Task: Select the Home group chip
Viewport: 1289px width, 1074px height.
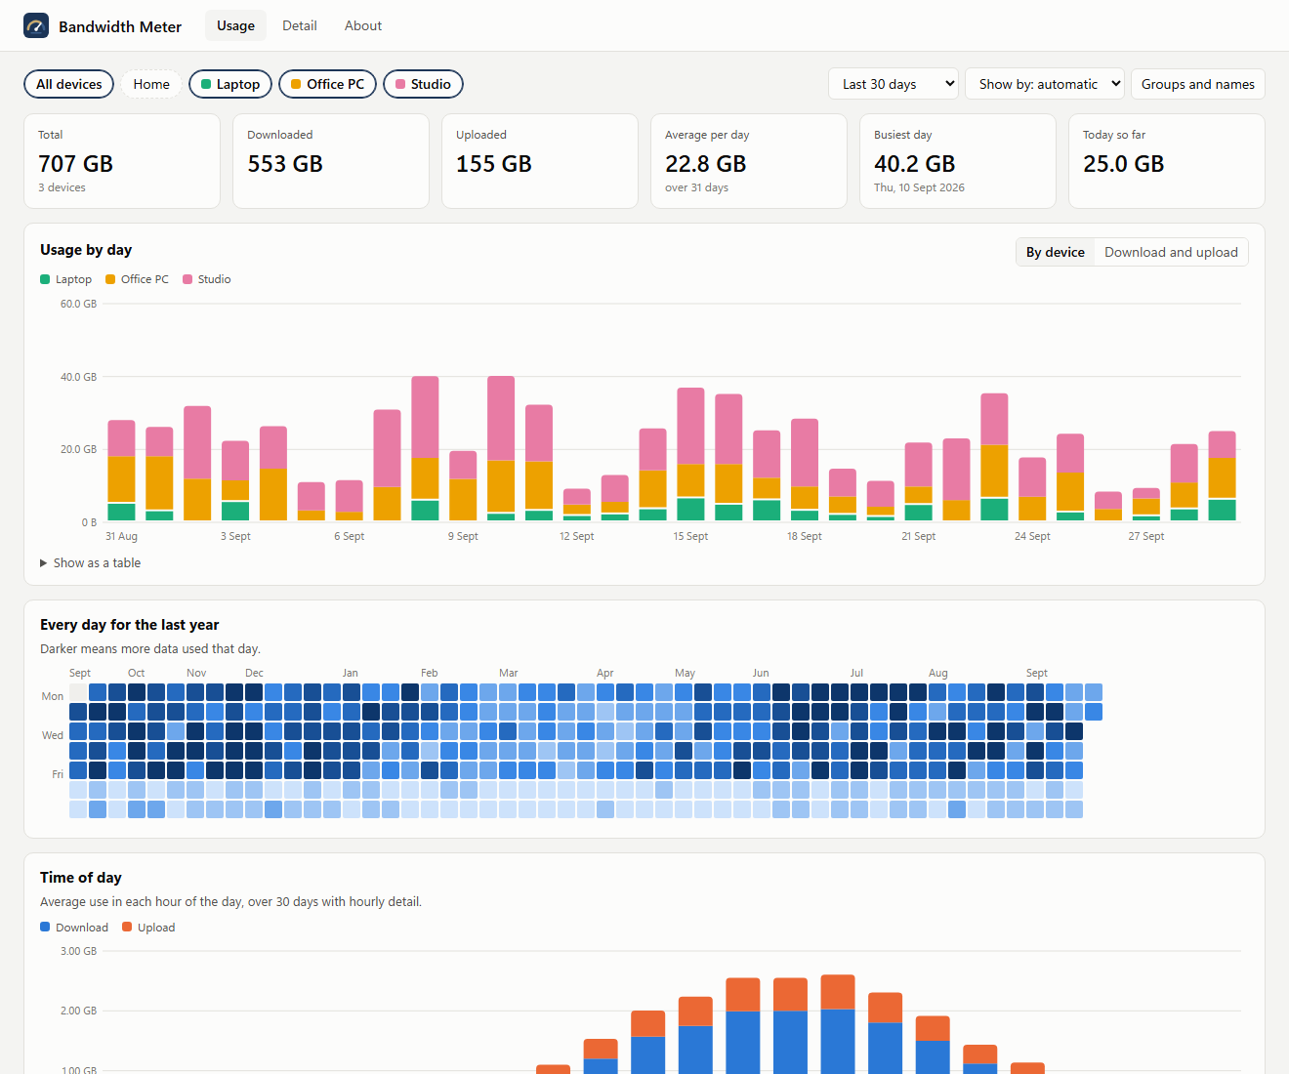Action: tap(151, 84)
